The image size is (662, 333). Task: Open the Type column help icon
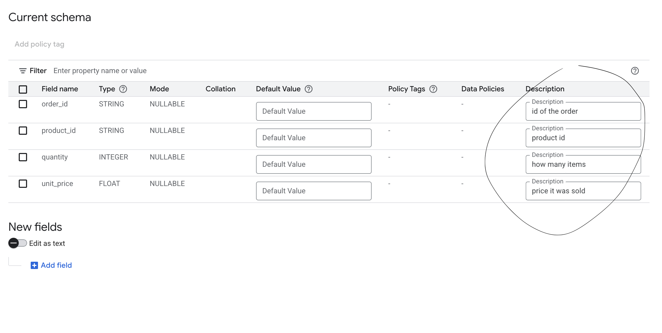123,89
